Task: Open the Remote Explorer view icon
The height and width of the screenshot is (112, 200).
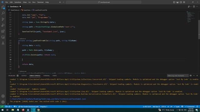Action: click(x=3, y=37)
